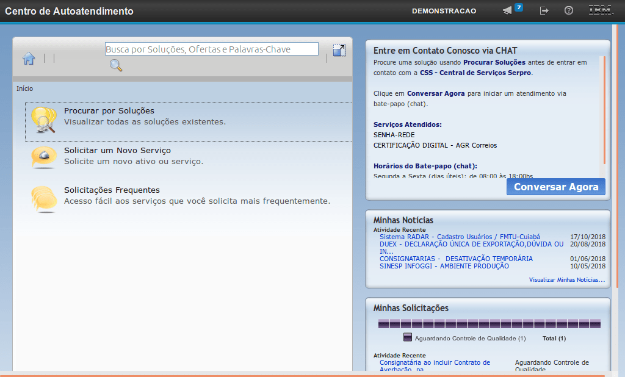Open the CONSIGNATARIAS Desativação Temporária news
This screenshot has width=625, height=377.
pos(456,259)
